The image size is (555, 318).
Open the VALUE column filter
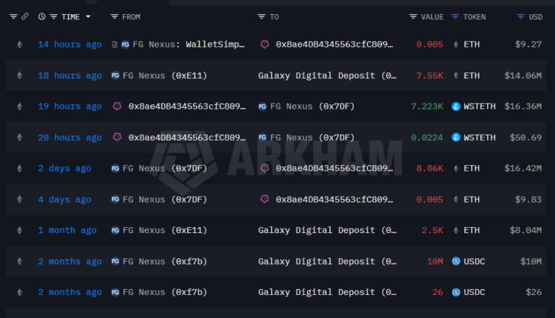tap(413, 16)
